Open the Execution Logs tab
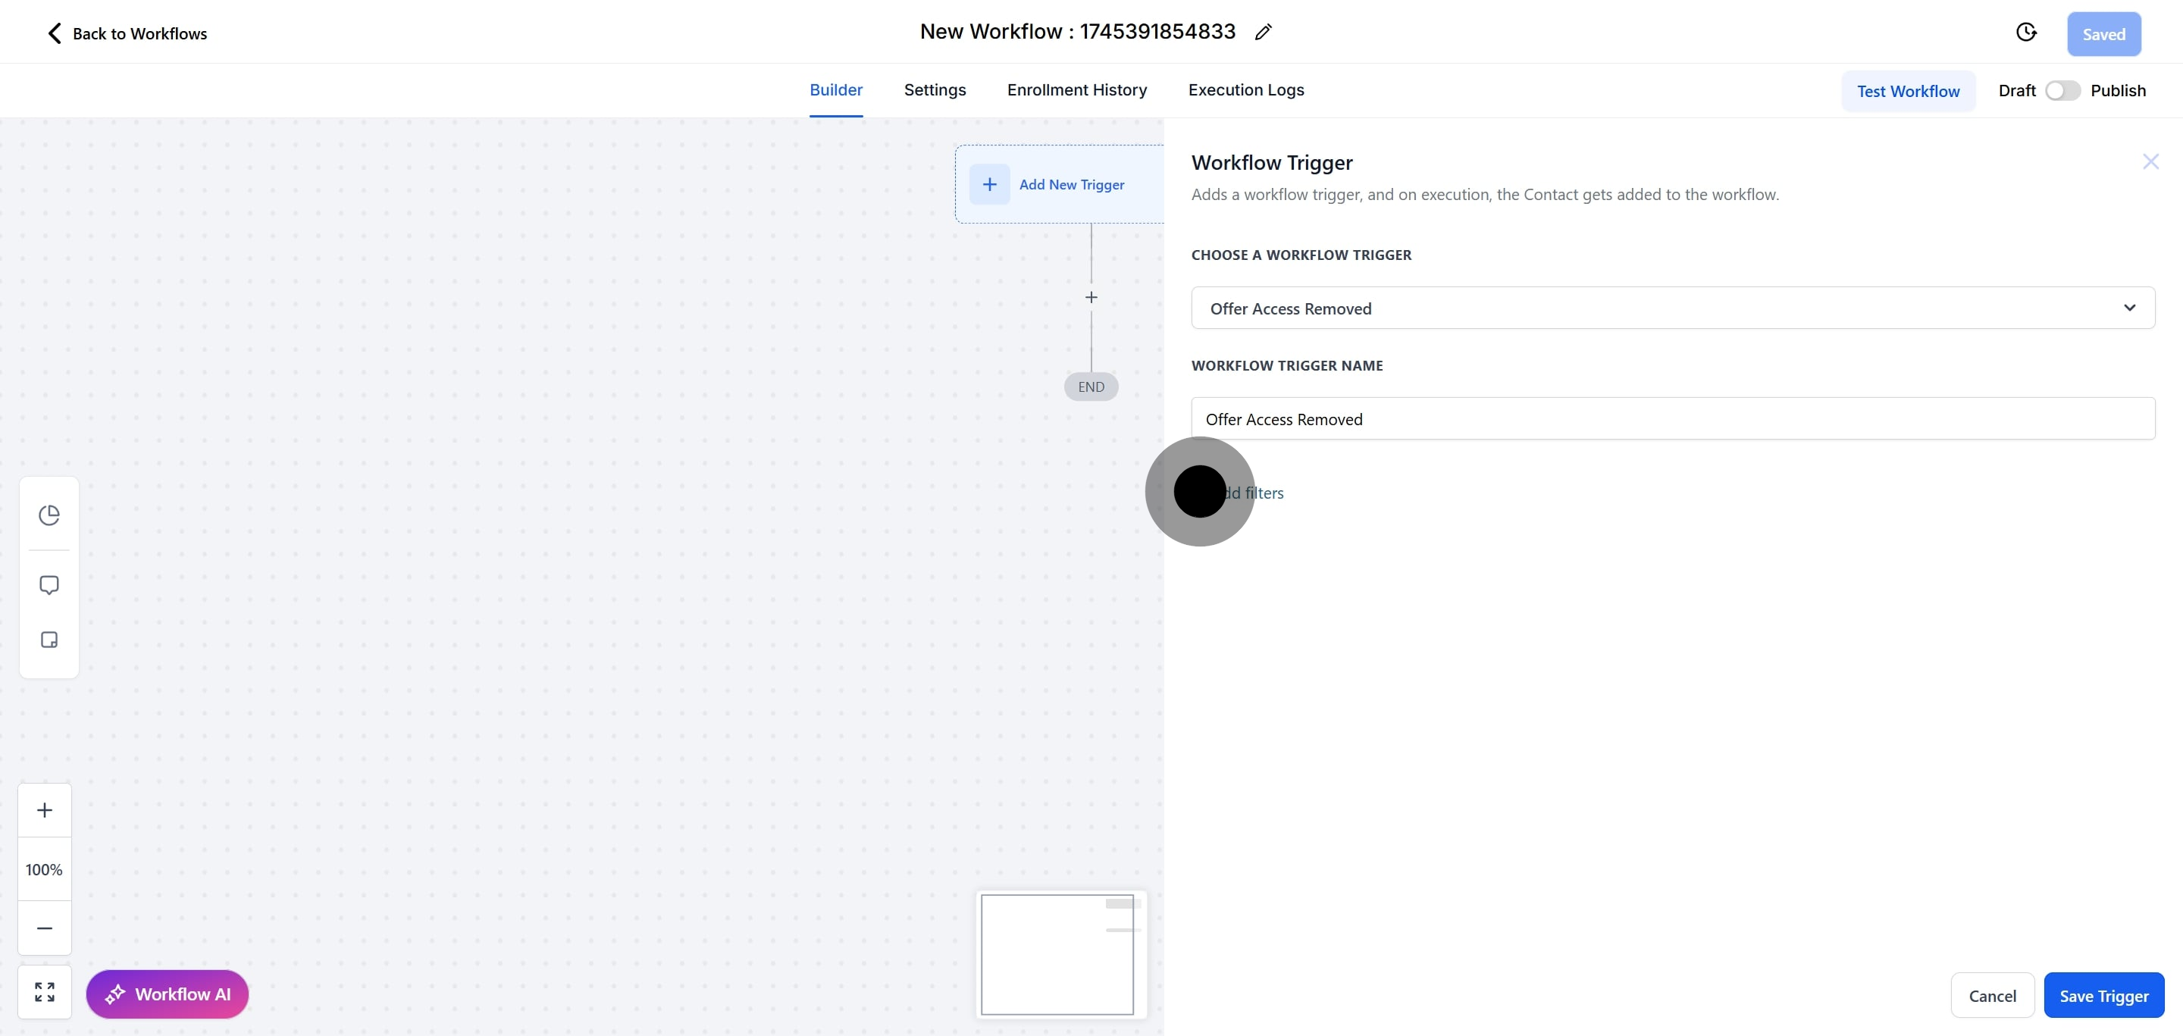2183x1036 pixels. 1245,89
